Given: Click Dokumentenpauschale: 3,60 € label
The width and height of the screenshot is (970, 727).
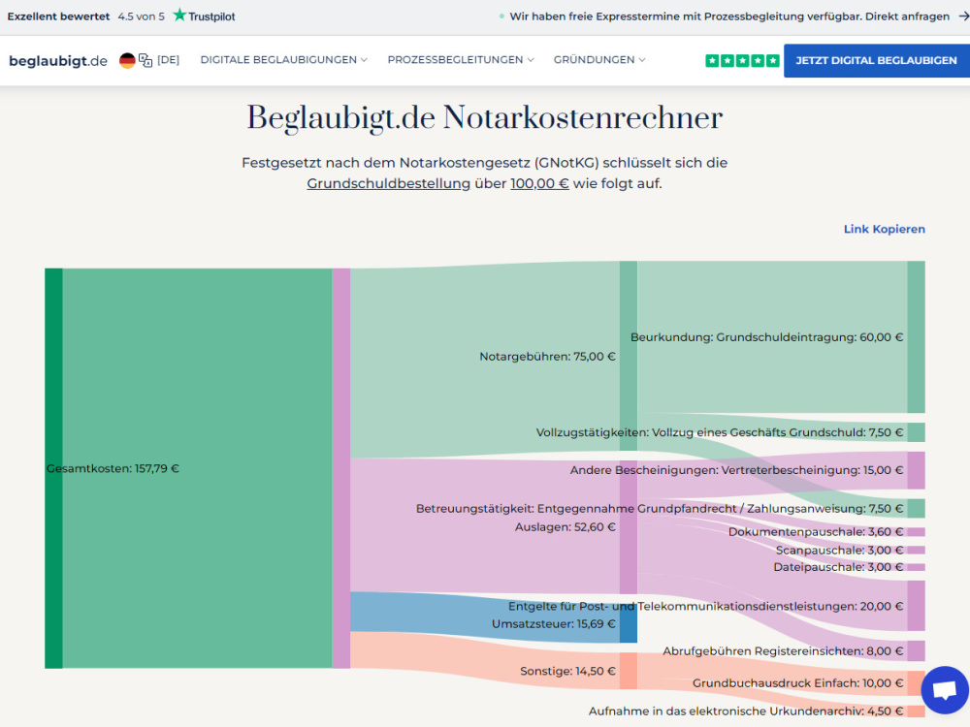Looking at the screenshot, I should (x=816, y=531).
